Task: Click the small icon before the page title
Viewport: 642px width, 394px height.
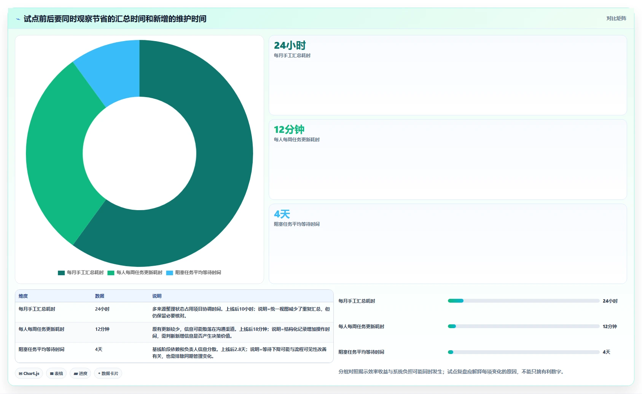Action: point(18,19)
